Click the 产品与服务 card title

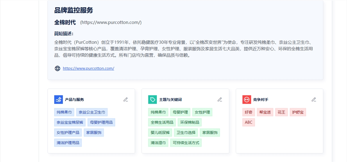pyautogui.click(x=74, y=99)
